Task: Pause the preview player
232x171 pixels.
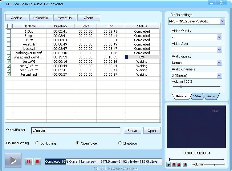Action: pos(174,164)
